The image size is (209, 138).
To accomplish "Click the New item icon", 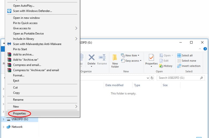I will (123, 55).
